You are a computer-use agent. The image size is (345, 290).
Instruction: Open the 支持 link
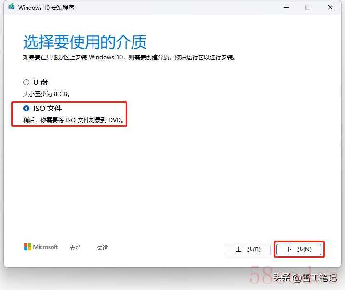point(75,248)
